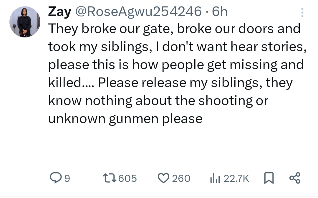The width and height of the screenshot is (318, 198).
Task: Open the view analytics bar-chart icon
Action: 215,178
